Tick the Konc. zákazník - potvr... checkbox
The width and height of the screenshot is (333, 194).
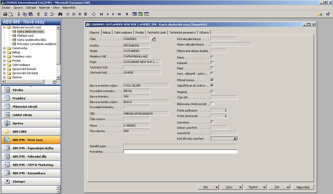(x=212, y=73)
